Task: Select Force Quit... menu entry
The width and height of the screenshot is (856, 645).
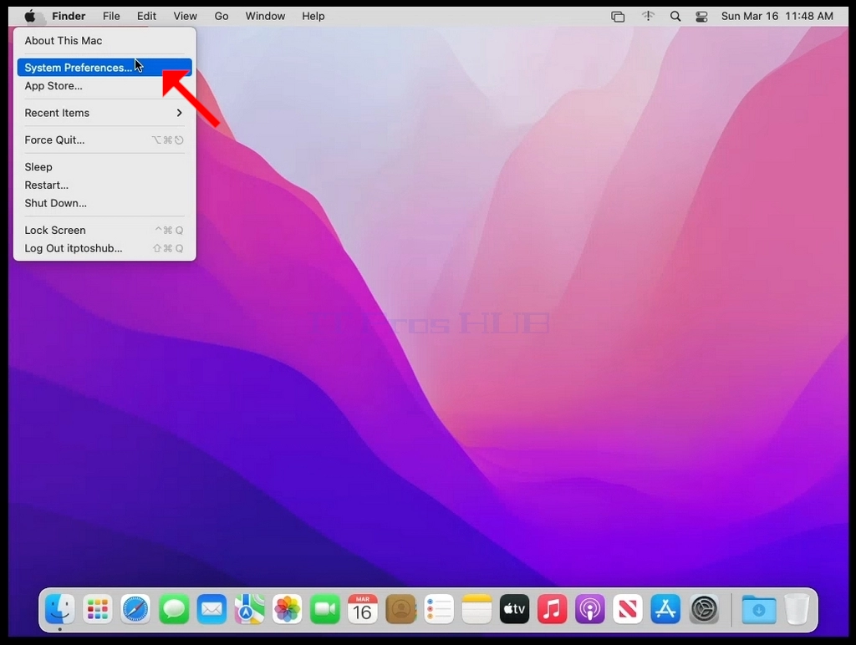Action: coord(104,140)
